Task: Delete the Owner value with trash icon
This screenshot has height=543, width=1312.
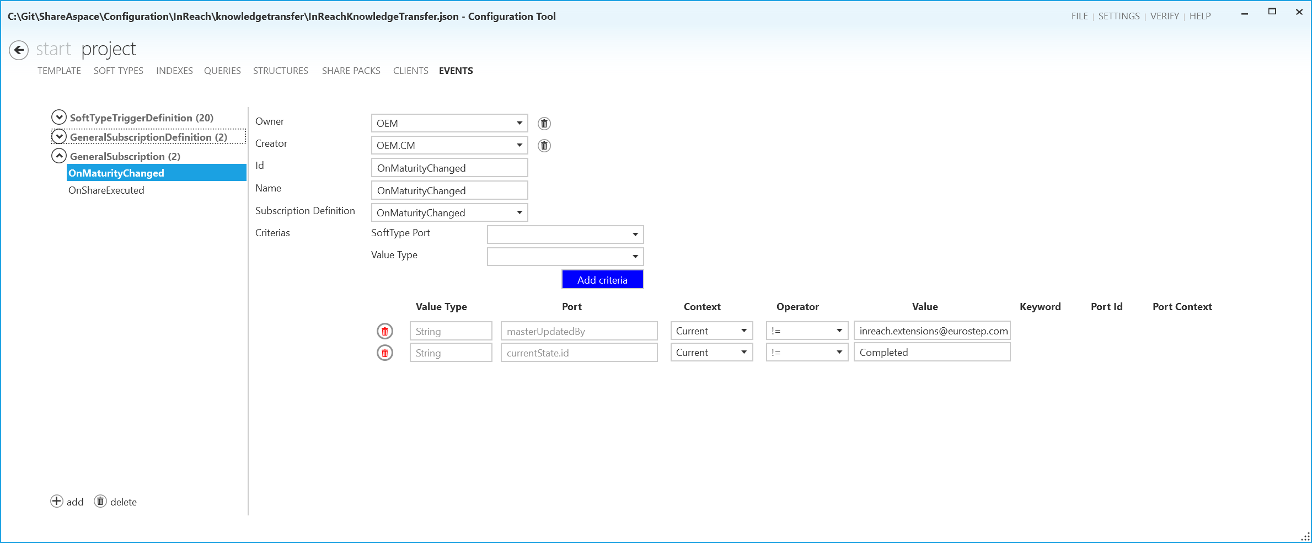Action: (544, 124)
